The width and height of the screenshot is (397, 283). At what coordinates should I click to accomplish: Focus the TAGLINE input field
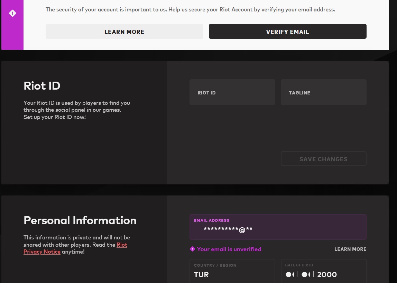(324, 92)
